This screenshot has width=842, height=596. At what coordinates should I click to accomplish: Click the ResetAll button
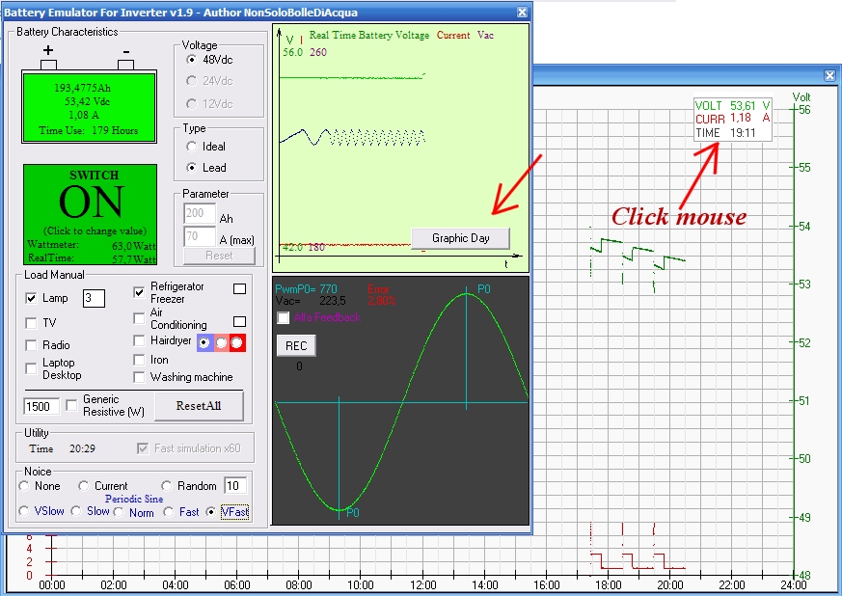(199, 405)
